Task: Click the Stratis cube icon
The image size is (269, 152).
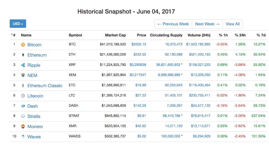Action: pos(23,116)
